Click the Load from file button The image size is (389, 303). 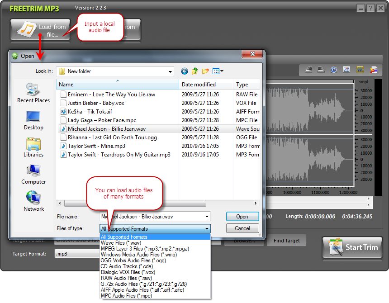tap(40, 29)
